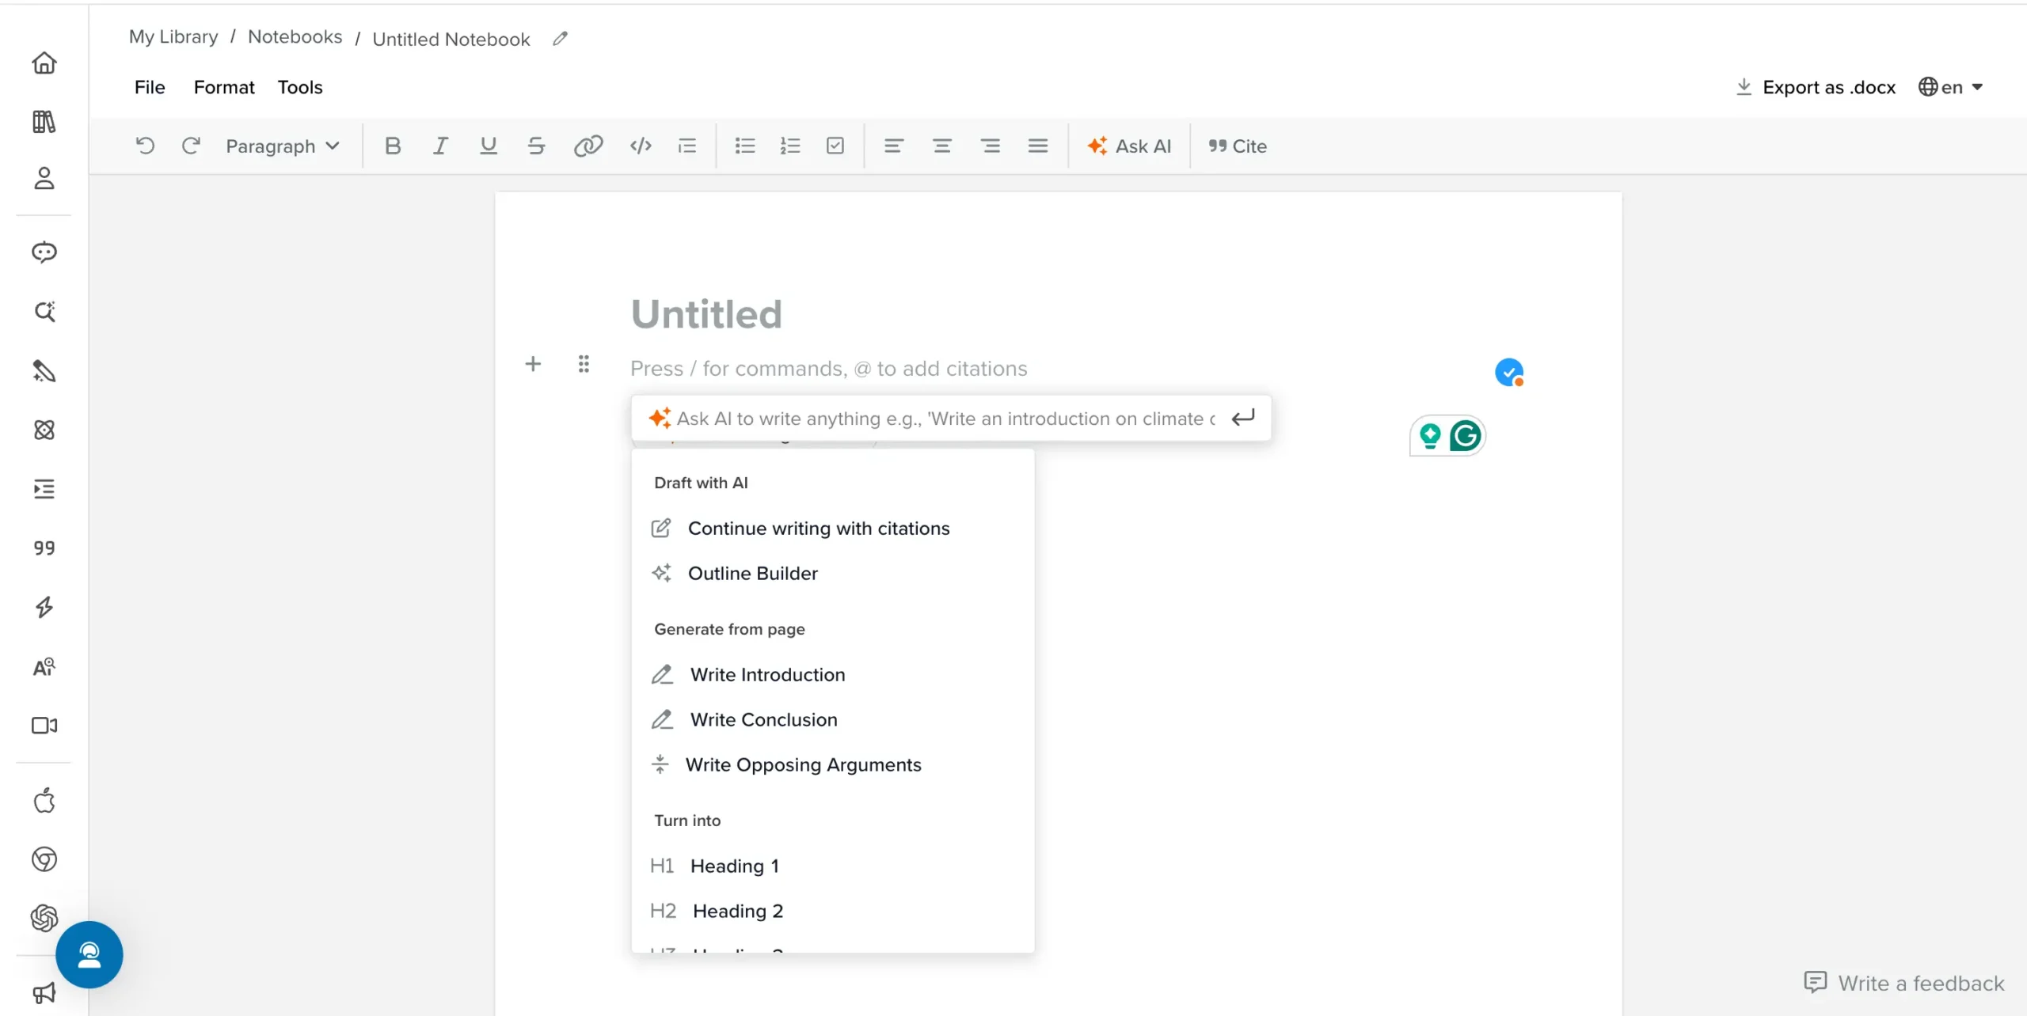The width and height of the screenshot is (2027, 1016).
Task: Open the user profile sidebar icon
Action: coord(44,179)
